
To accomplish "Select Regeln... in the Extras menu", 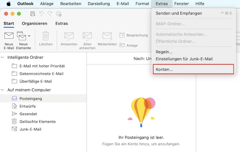I will [193, 52].
